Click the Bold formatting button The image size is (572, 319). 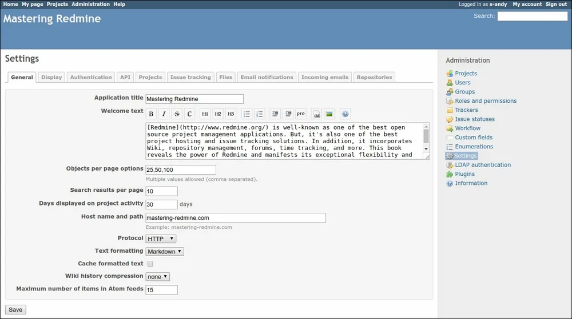coord(152,114)
